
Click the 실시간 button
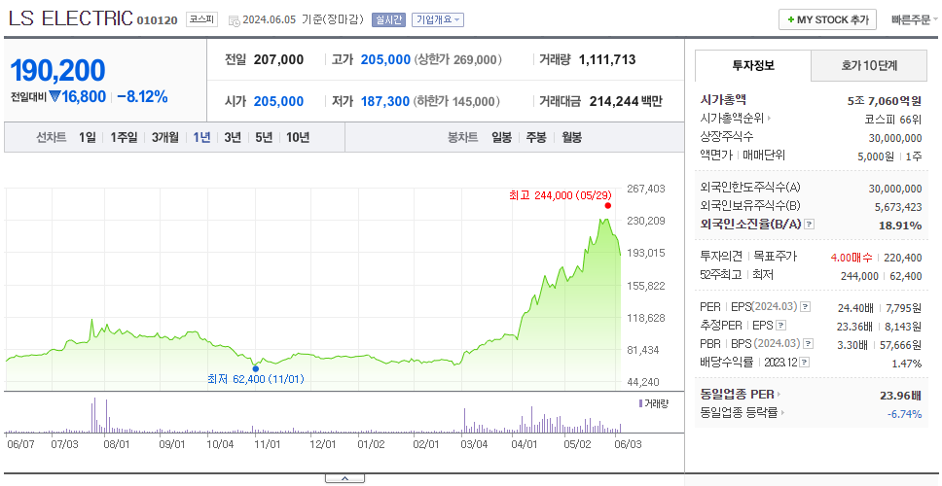coord(388,19)
